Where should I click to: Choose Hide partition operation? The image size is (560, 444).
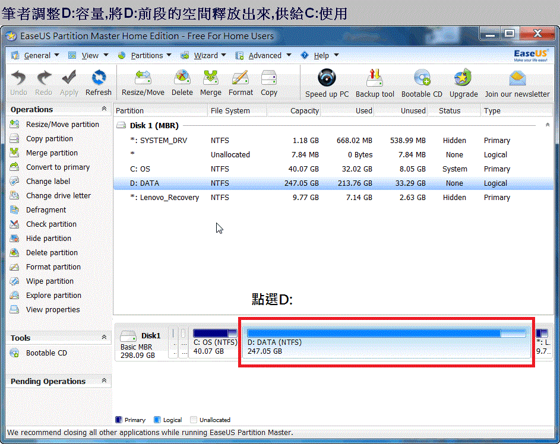pyautogui.click(x=40, y=239)
